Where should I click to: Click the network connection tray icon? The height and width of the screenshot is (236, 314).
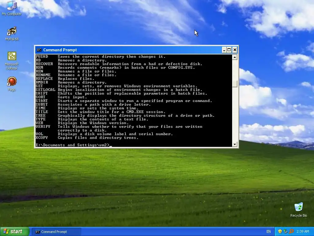tap(285, 231)
